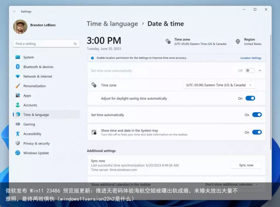Focus the Find a setting search box

[x=46, y=44]
